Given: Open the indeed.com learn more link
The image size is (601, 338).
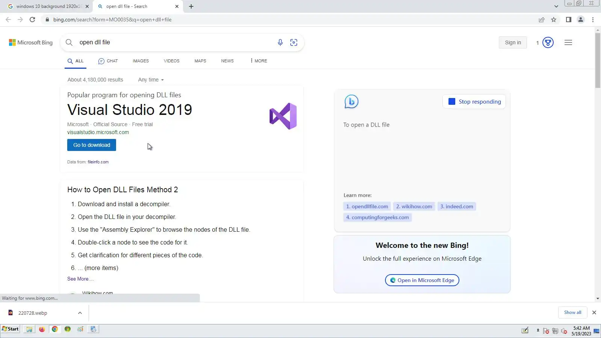Looking at the screenshot, I should (457, 207).
